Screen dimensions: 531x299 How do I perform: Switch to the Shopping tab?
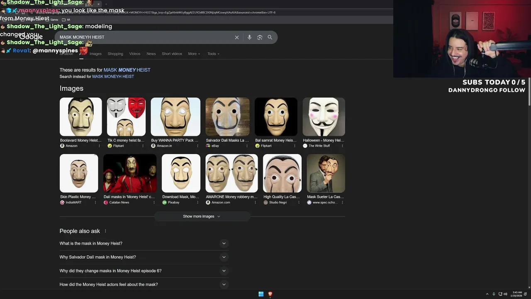coord(115,54)
